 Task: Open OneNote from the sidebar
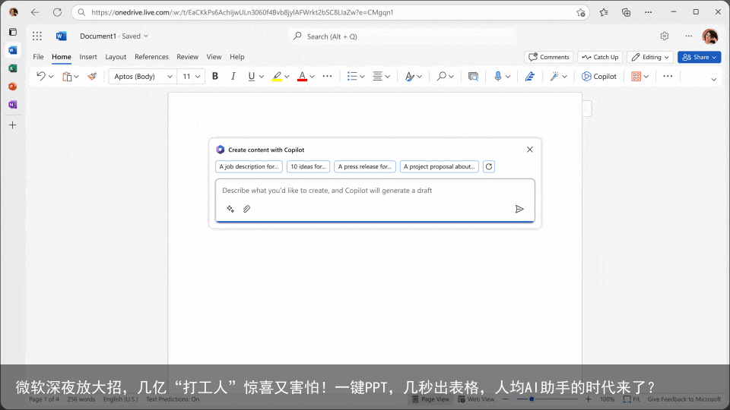coord(13,105)
